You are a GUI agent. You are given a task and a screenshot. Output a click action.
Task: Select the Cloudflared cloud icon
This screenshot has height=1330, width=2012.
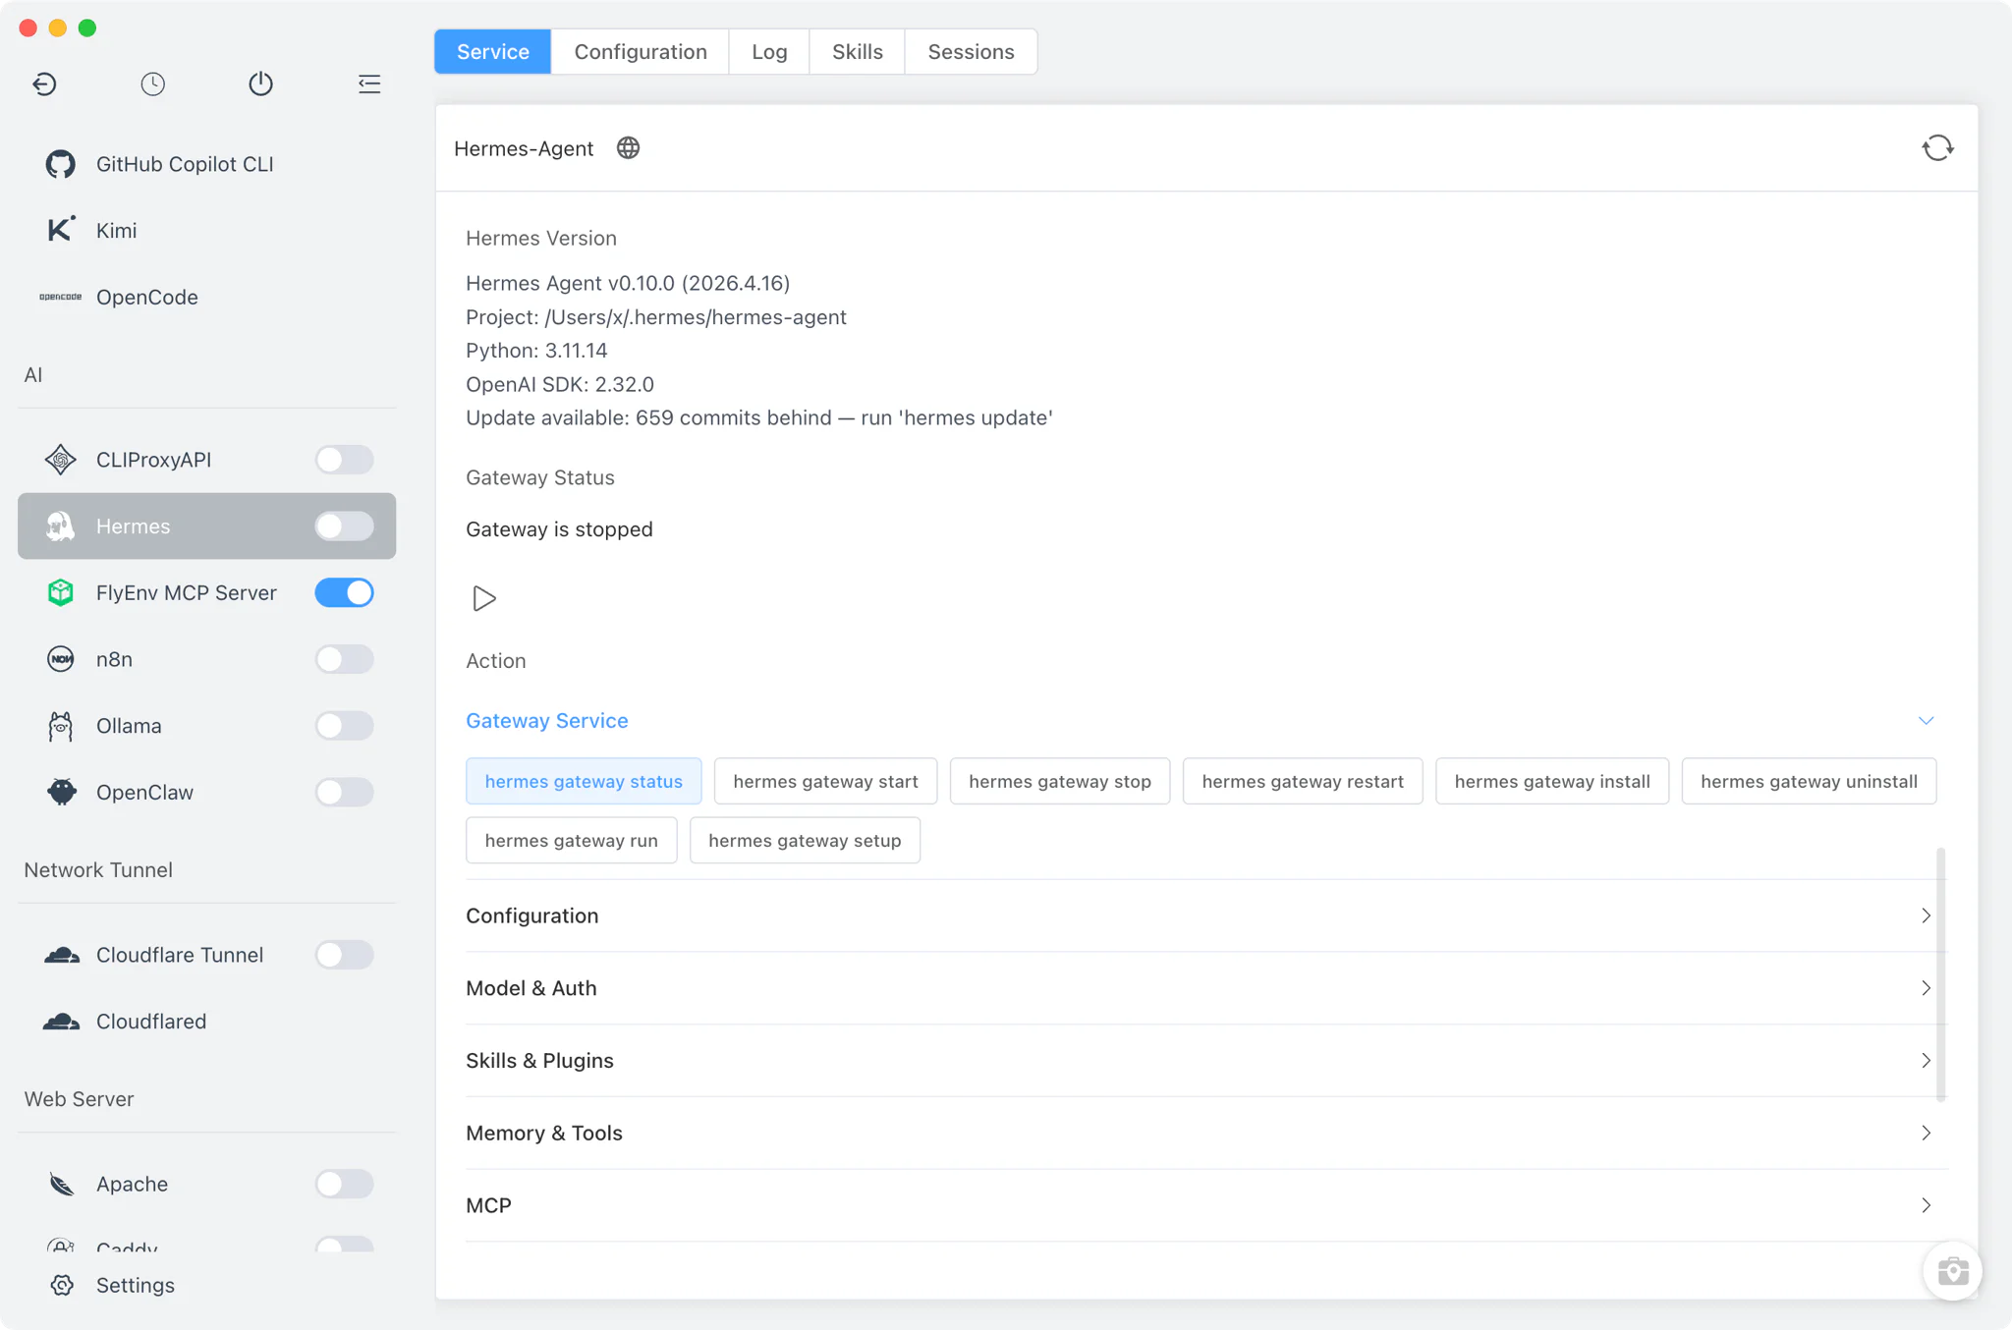[61, 1022]
